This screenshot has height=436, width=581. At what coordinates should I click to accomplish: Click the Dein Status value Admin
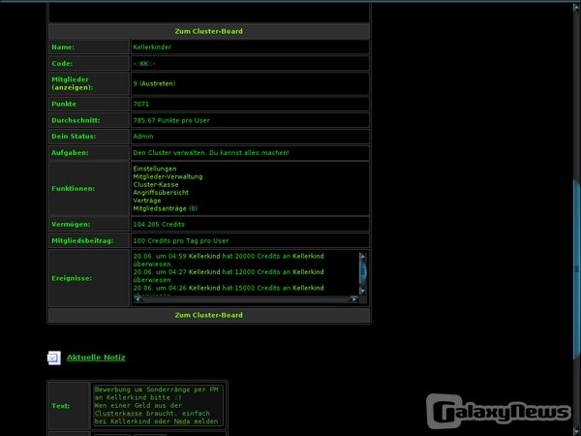tap(143, 137)
